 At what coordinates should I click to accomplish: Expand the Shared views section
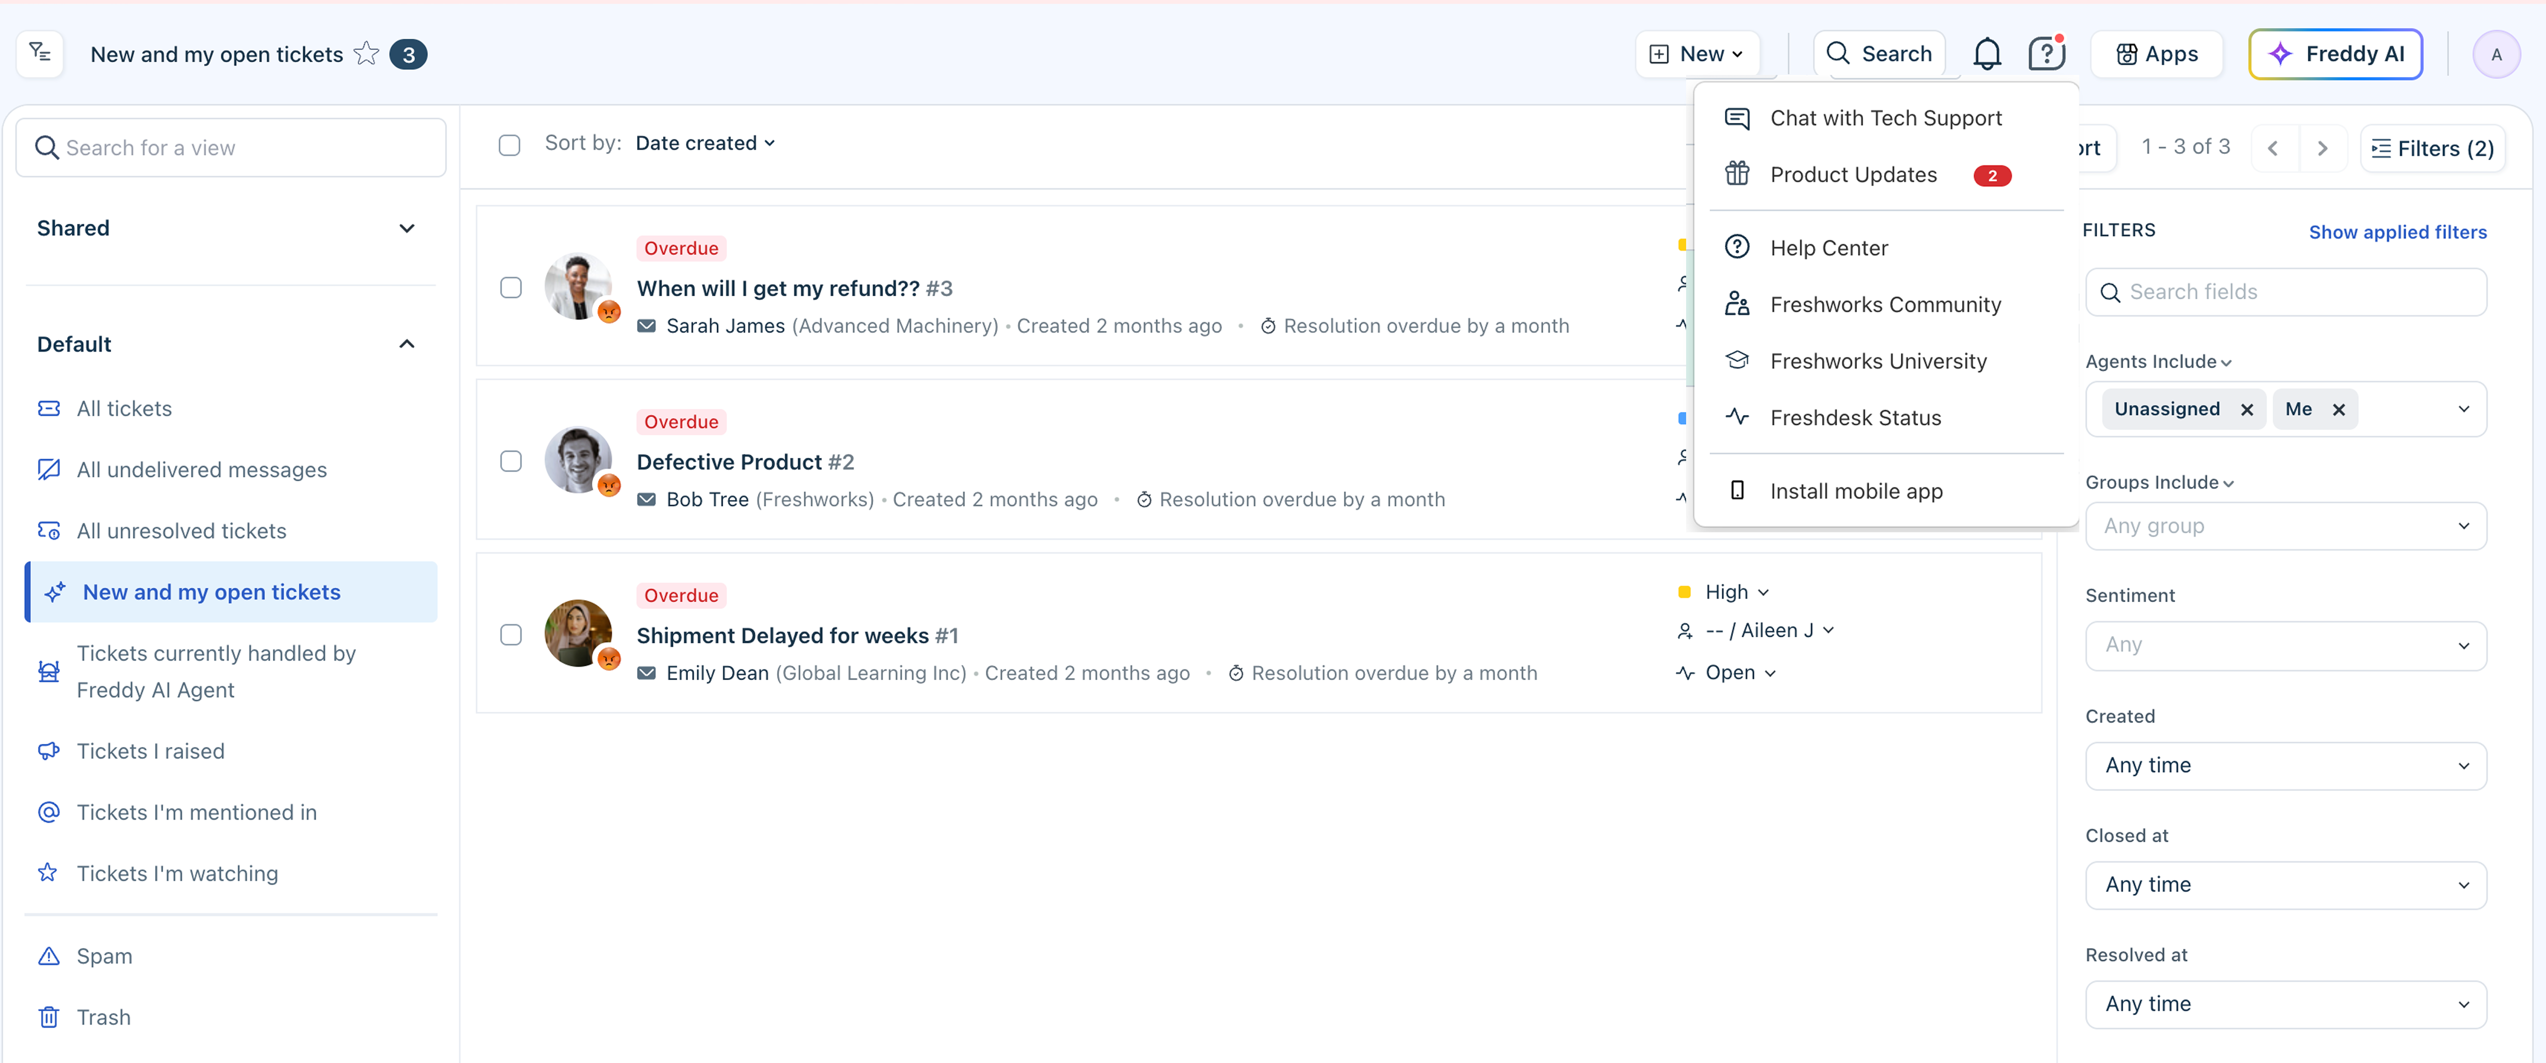[406, 228]
